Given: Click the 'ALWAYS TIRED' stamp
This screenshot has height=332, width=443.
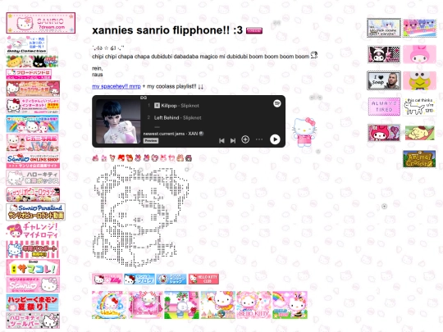Looking at the screenshot, I should coord(384,107).
